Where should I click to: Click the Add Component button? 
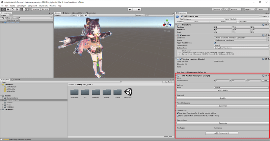click(x=222, y=133)
